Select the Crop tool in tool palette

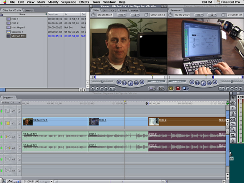pyautogui.click(x=233, y=135)
